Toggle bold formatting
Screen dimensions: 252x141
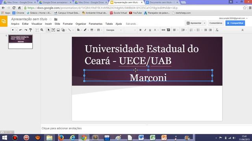pos(140,30)
